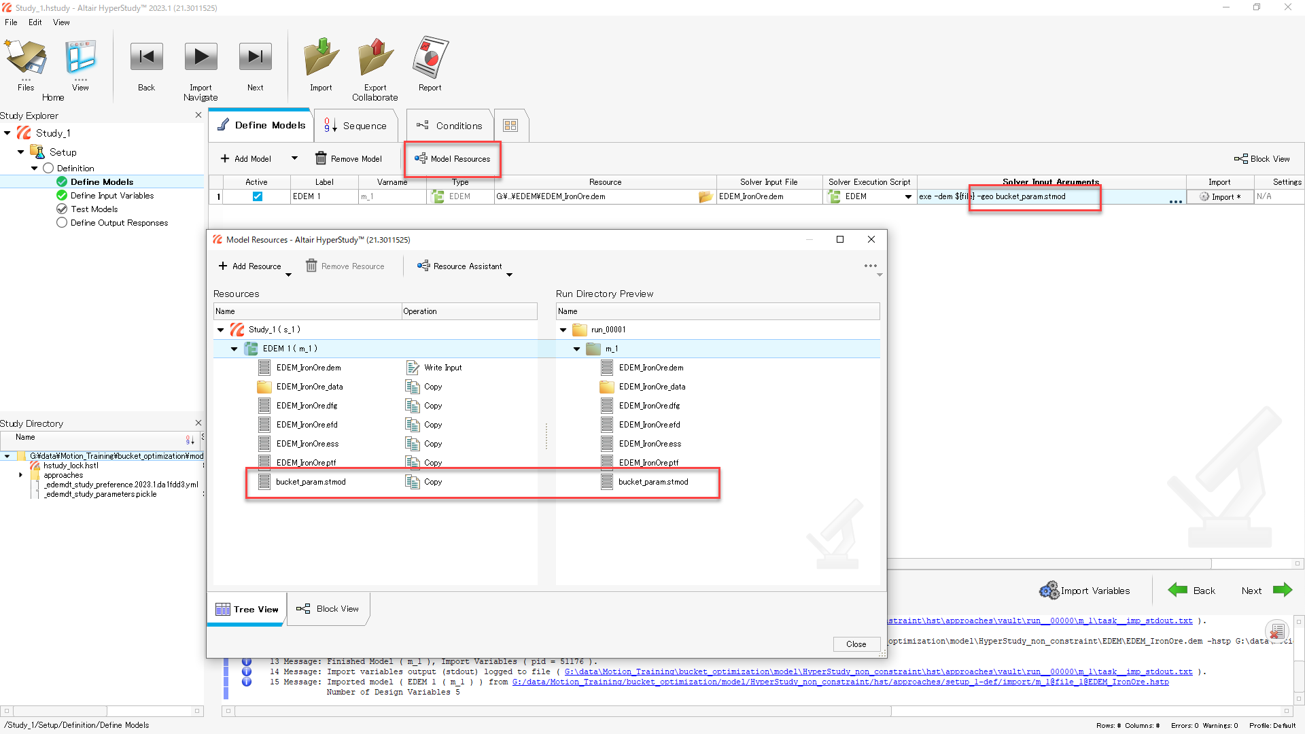Click the Remove Model trash icon
The image size is (1305, 734).
pyautogui.click(x=321, y=158)
